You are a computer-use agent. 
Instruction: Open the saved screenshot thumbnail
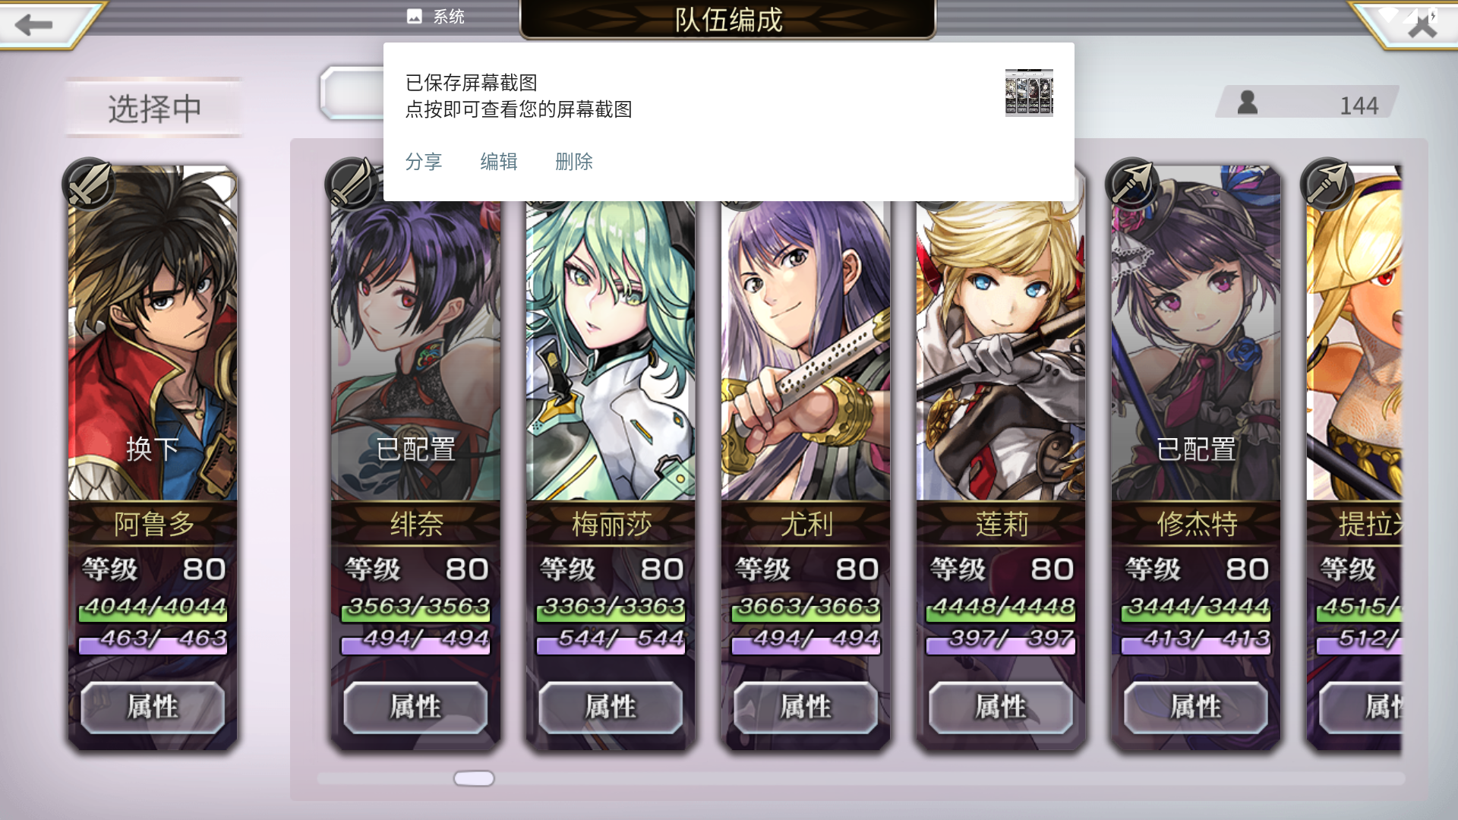tap(1029, 93)
